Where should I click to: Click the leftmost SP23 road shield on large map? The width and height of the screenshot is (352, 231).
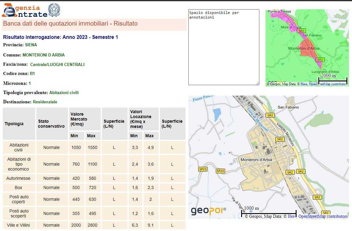pyautogui.click(x=203, y=169)
